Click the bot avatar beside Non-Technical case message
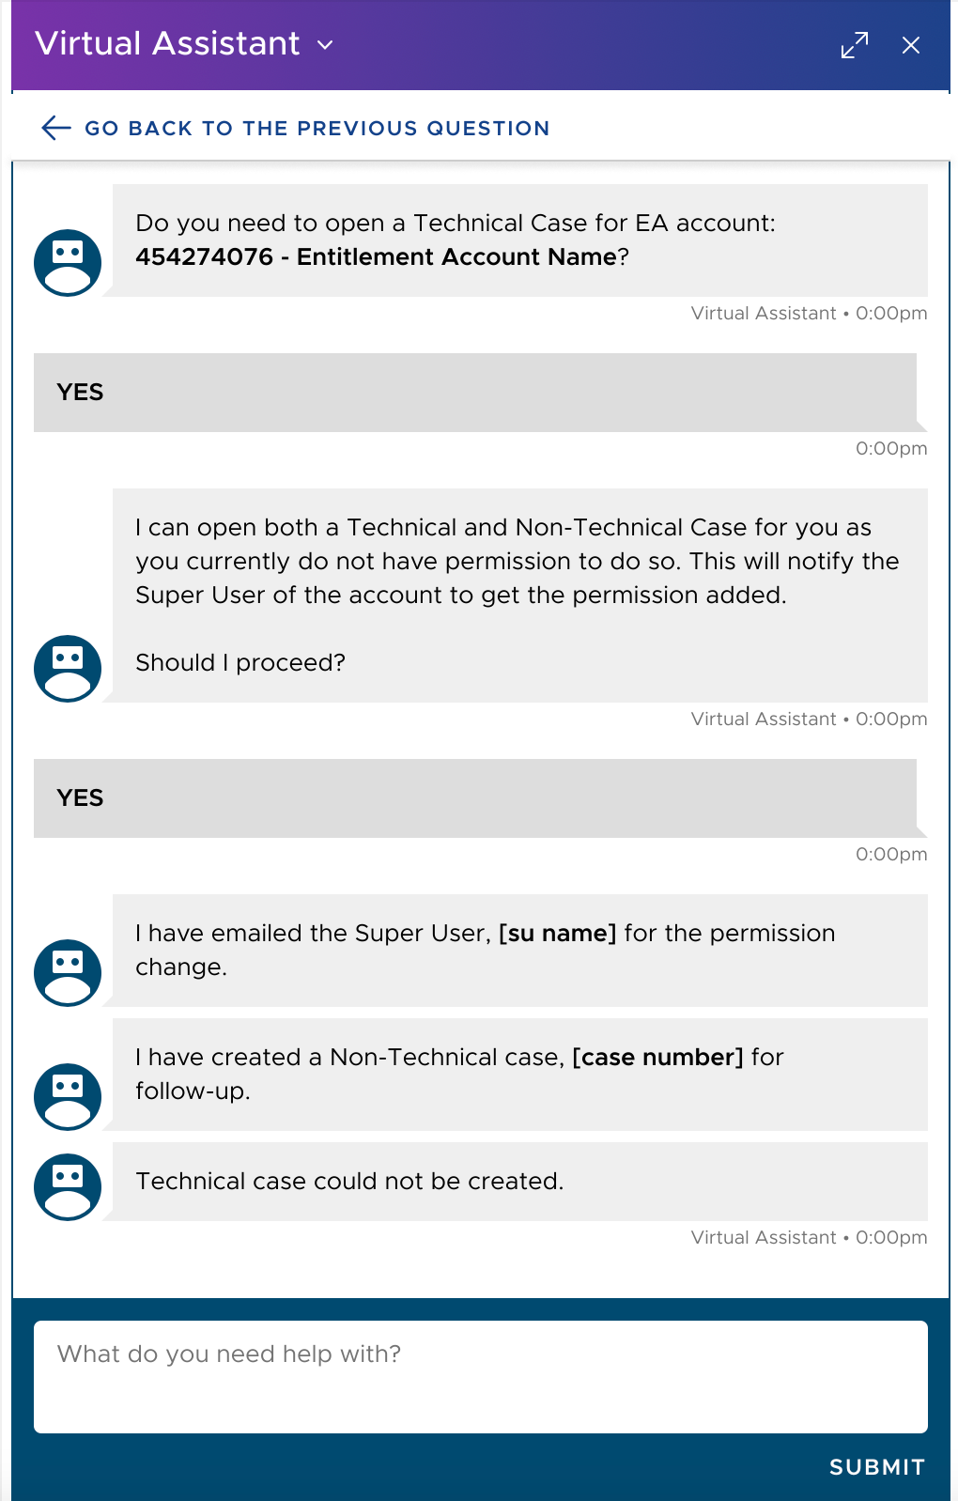This screenshot has width=958, height=1501. click(x=68, y=1096)
